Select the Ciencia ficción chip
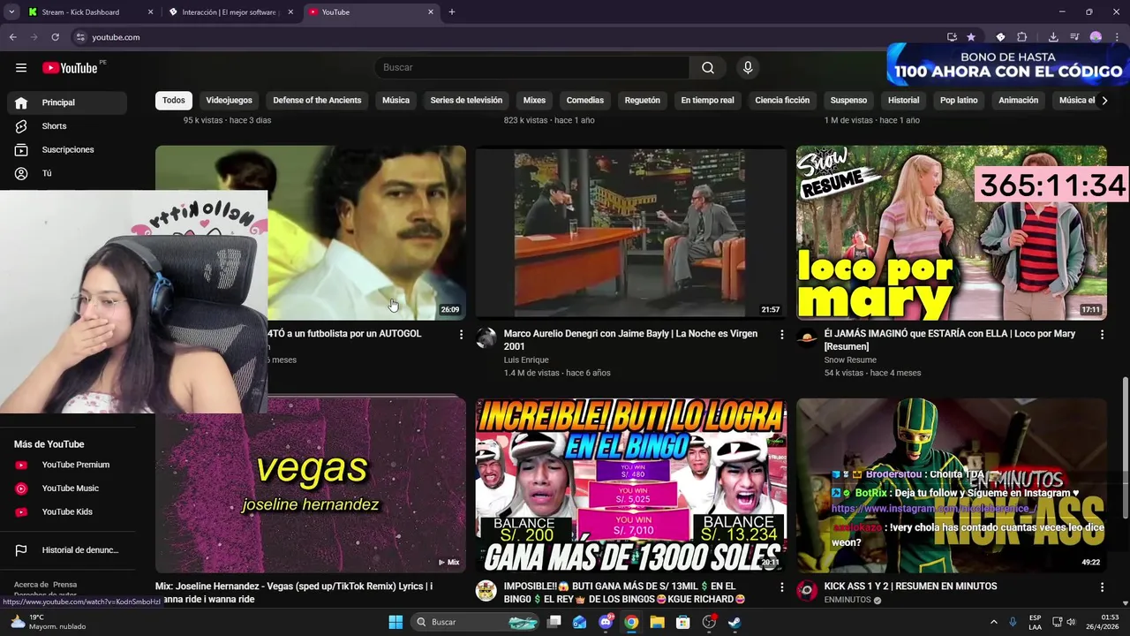 click(782, 101)
